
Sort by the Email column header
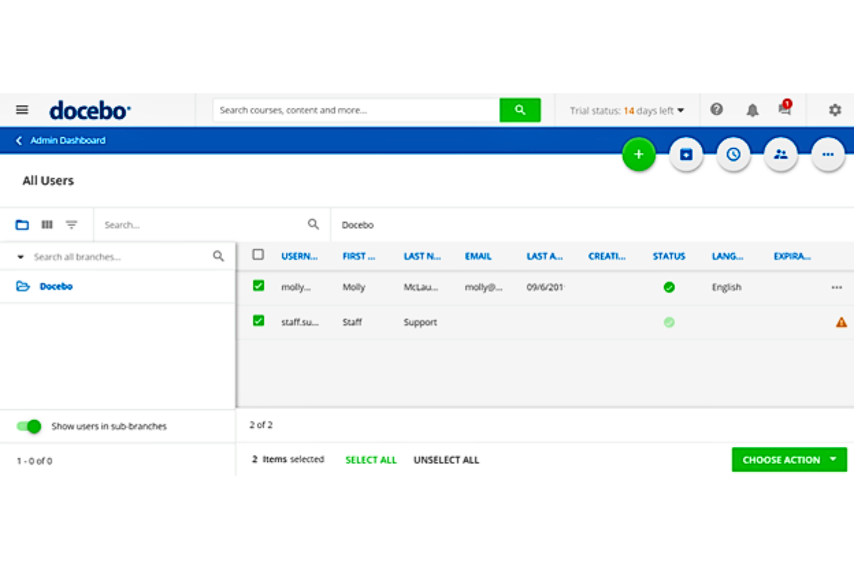pos(478,256)
